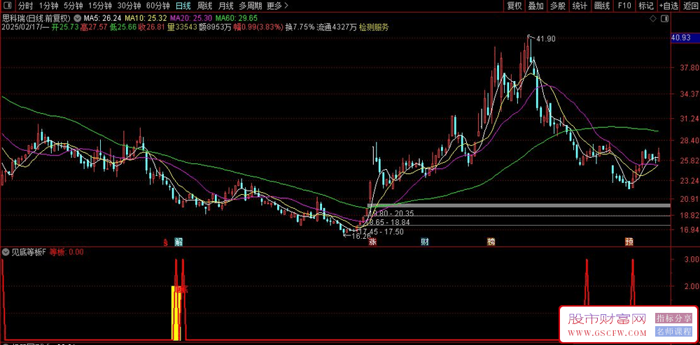Screen dimensions: 700x345
Task: Toggle the right side panel icon
Action: (665, 19)
